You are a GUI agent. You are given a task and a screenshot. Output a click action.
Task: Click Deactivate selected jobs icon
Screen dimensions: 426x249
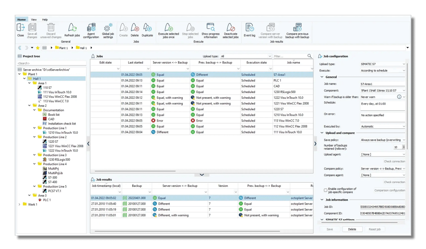[x=230, y=27]
